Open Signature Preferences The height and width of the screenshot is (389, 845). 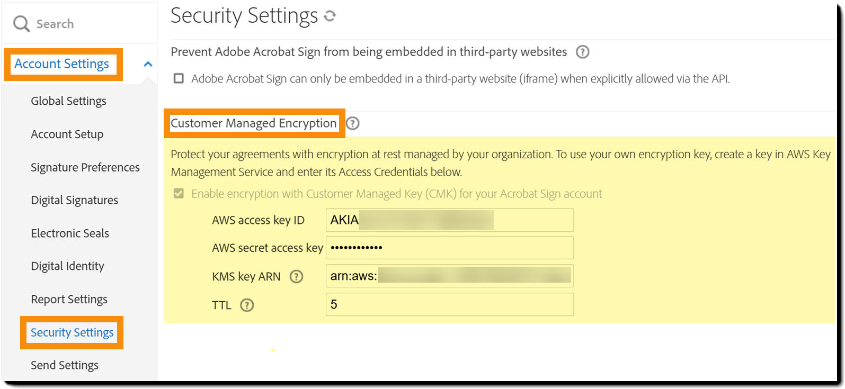[x=85, y=167]
